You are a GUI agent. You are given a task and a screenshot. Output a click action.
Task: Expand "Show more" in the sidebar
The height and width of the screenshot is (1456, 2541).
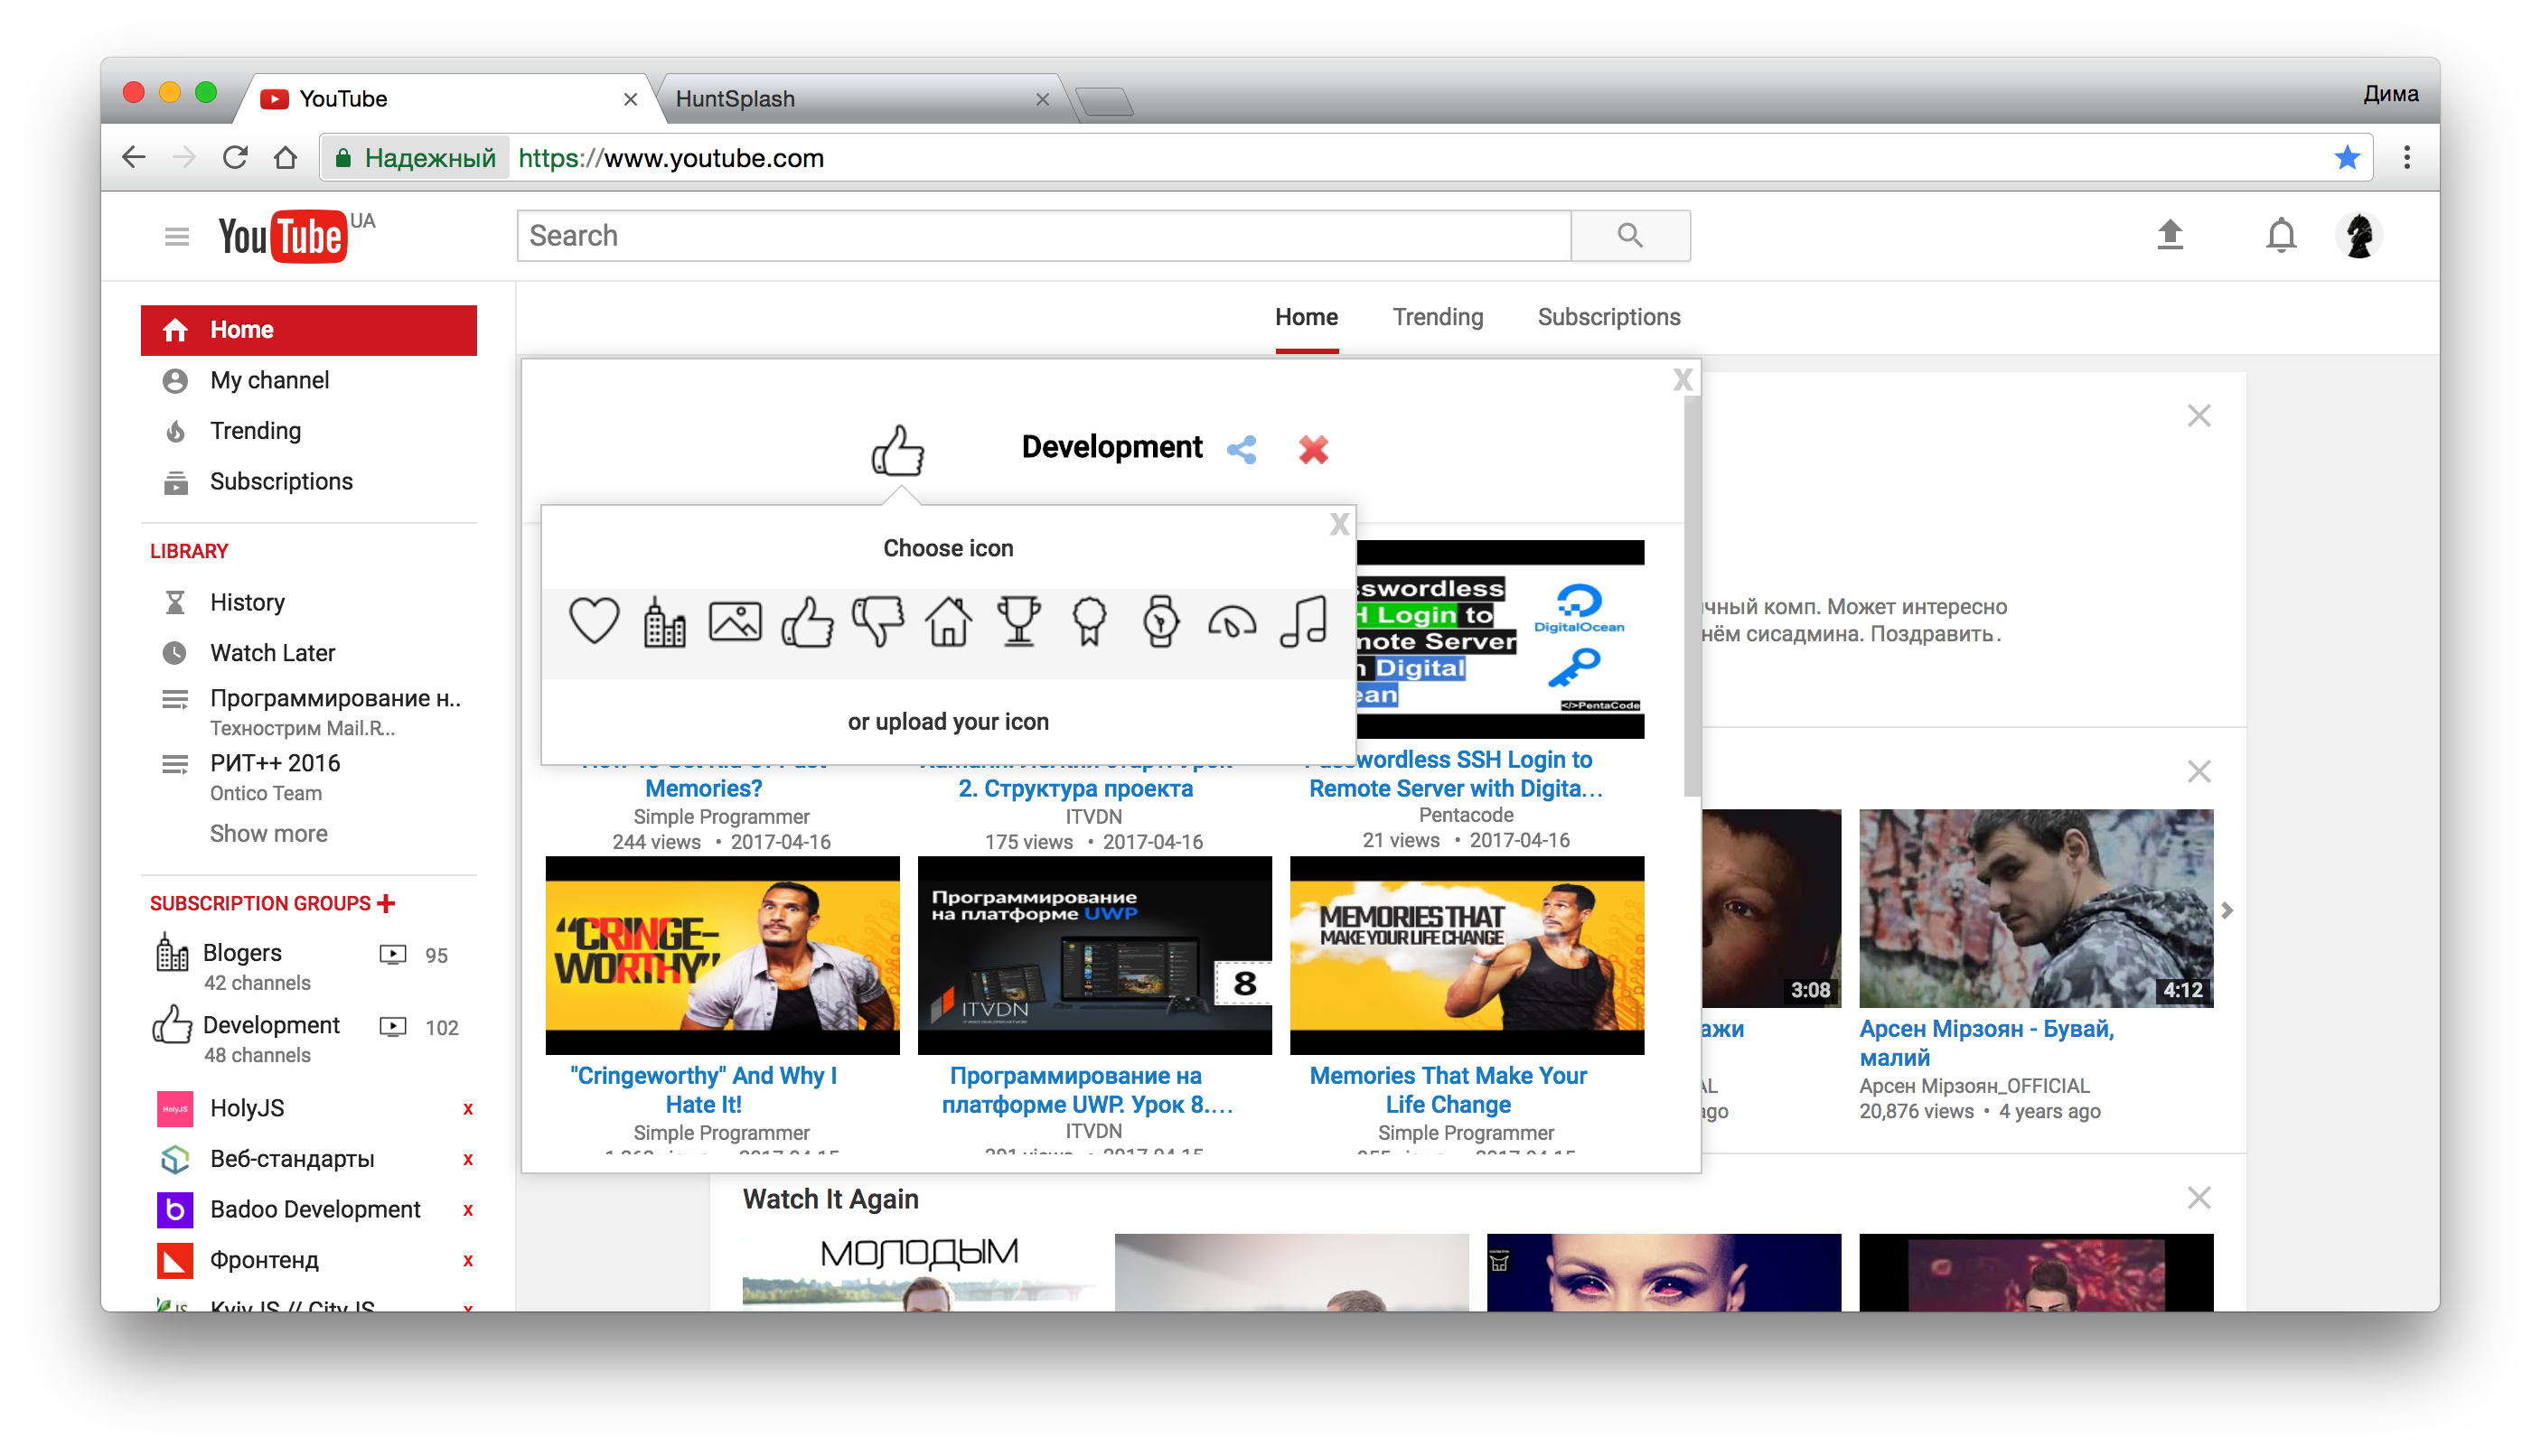268,833
